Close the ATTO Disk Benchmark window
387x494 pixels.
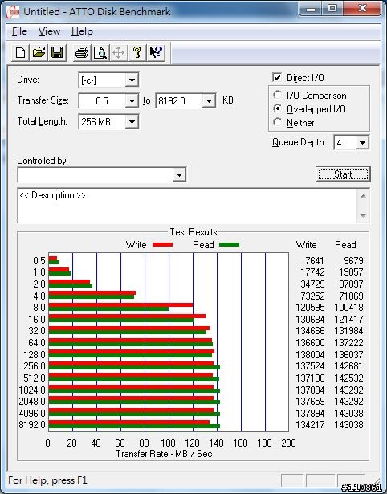click(x=362, y=9)
